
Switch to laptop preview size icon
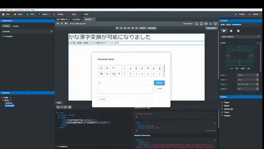(x=211, y=24)
